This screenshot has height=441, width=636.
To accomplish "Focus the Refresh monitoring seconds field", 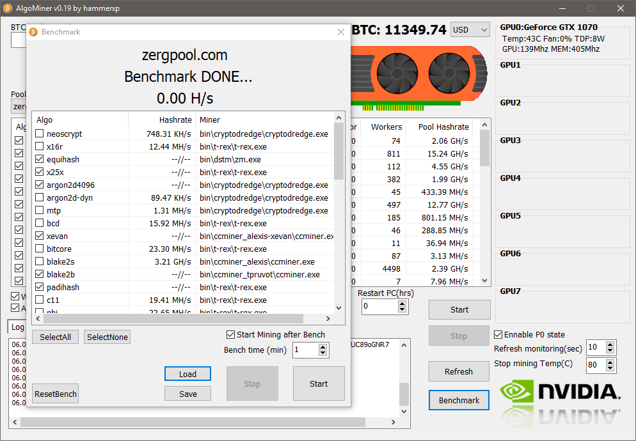I will click(x=596, y=347).
